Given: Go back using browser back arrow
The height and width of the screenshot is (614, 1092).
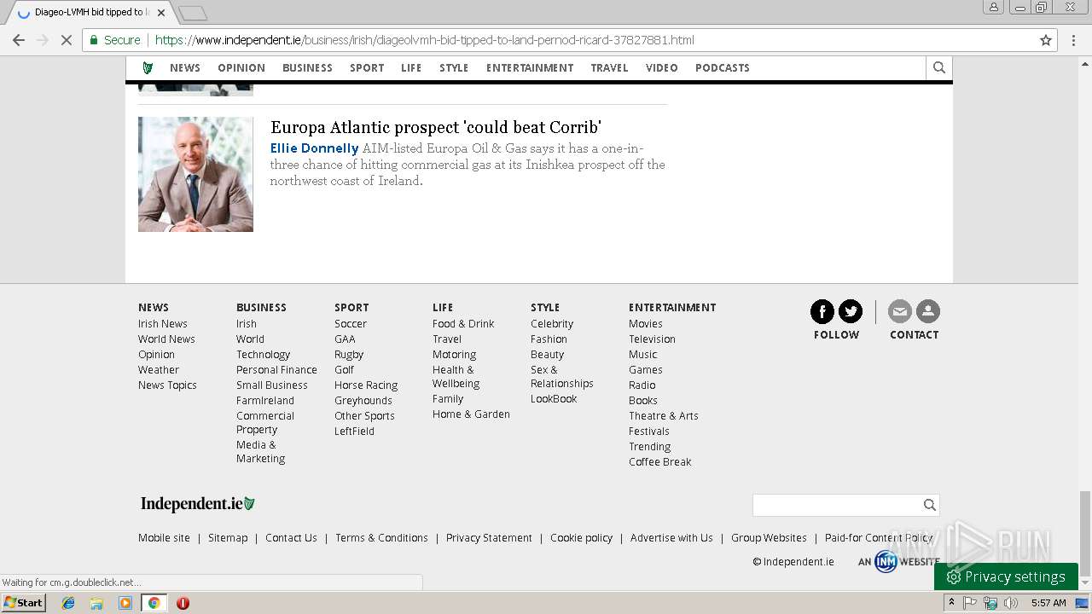Looking at the screenshot, I should (19, 40).
